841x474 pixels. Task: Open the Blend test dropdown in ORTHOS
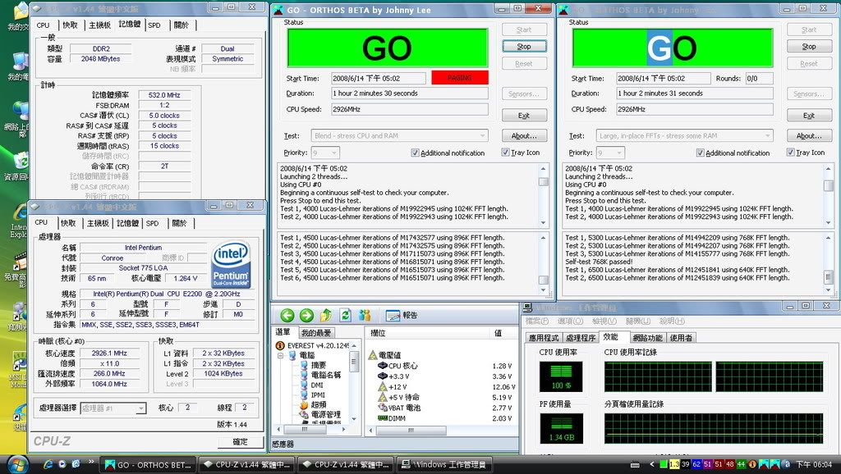pos(400,136)
